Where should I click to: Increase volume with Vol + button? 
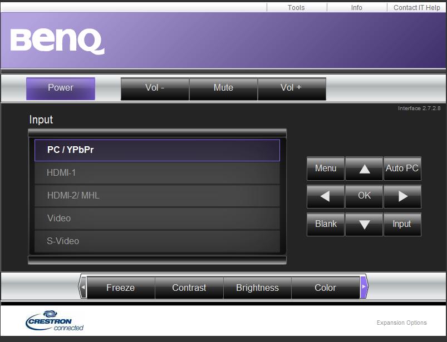[x=292, y=88]
